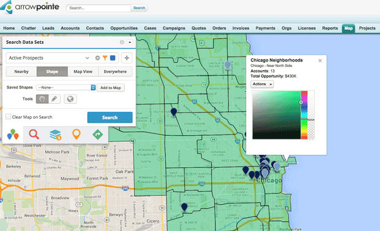Enable Clear Map on Search checkbox

[8, 117]
